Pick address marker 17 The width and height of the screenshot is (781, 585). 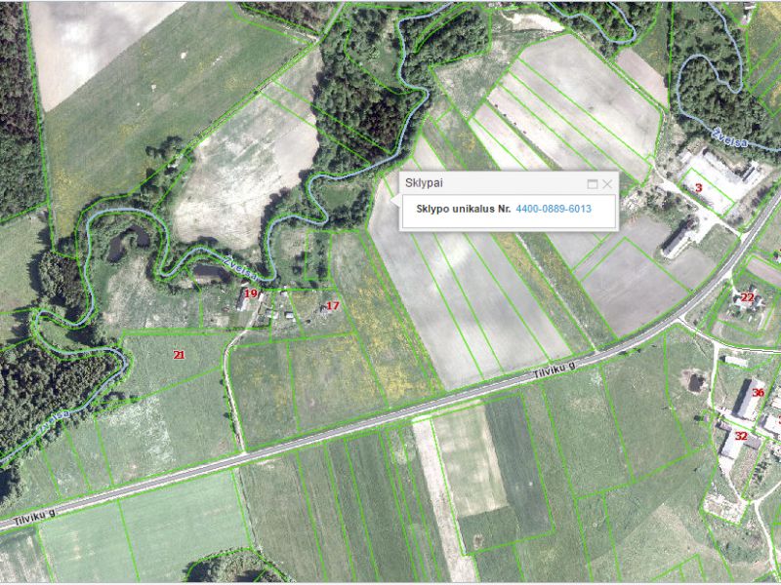[x=332, y=306]
